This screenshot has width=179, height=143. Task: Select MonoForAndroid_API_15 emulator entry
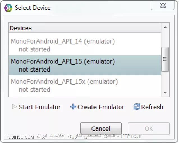85,65
